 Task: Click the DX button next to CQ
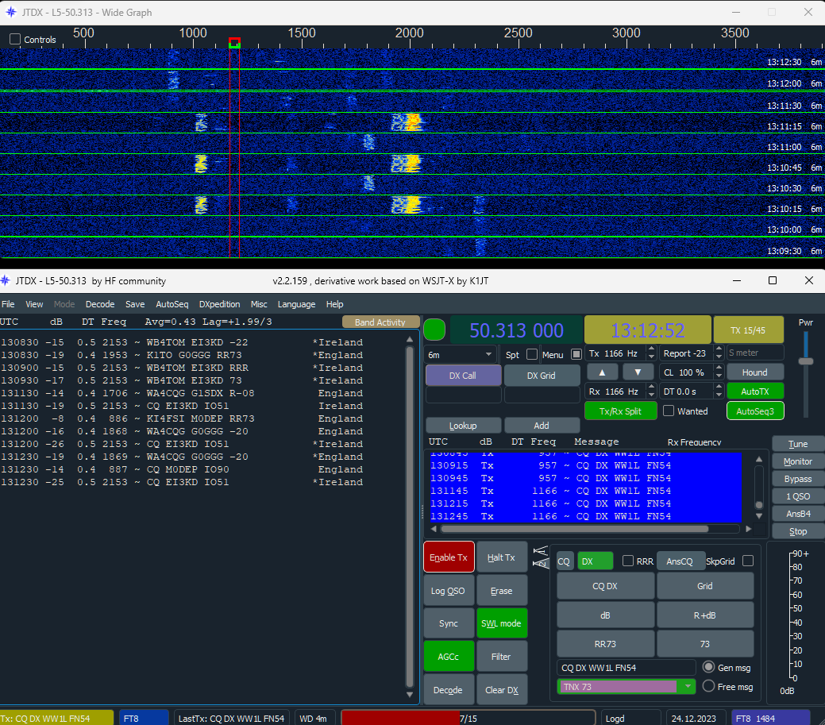pyautogui.click(x=595, y=561)
